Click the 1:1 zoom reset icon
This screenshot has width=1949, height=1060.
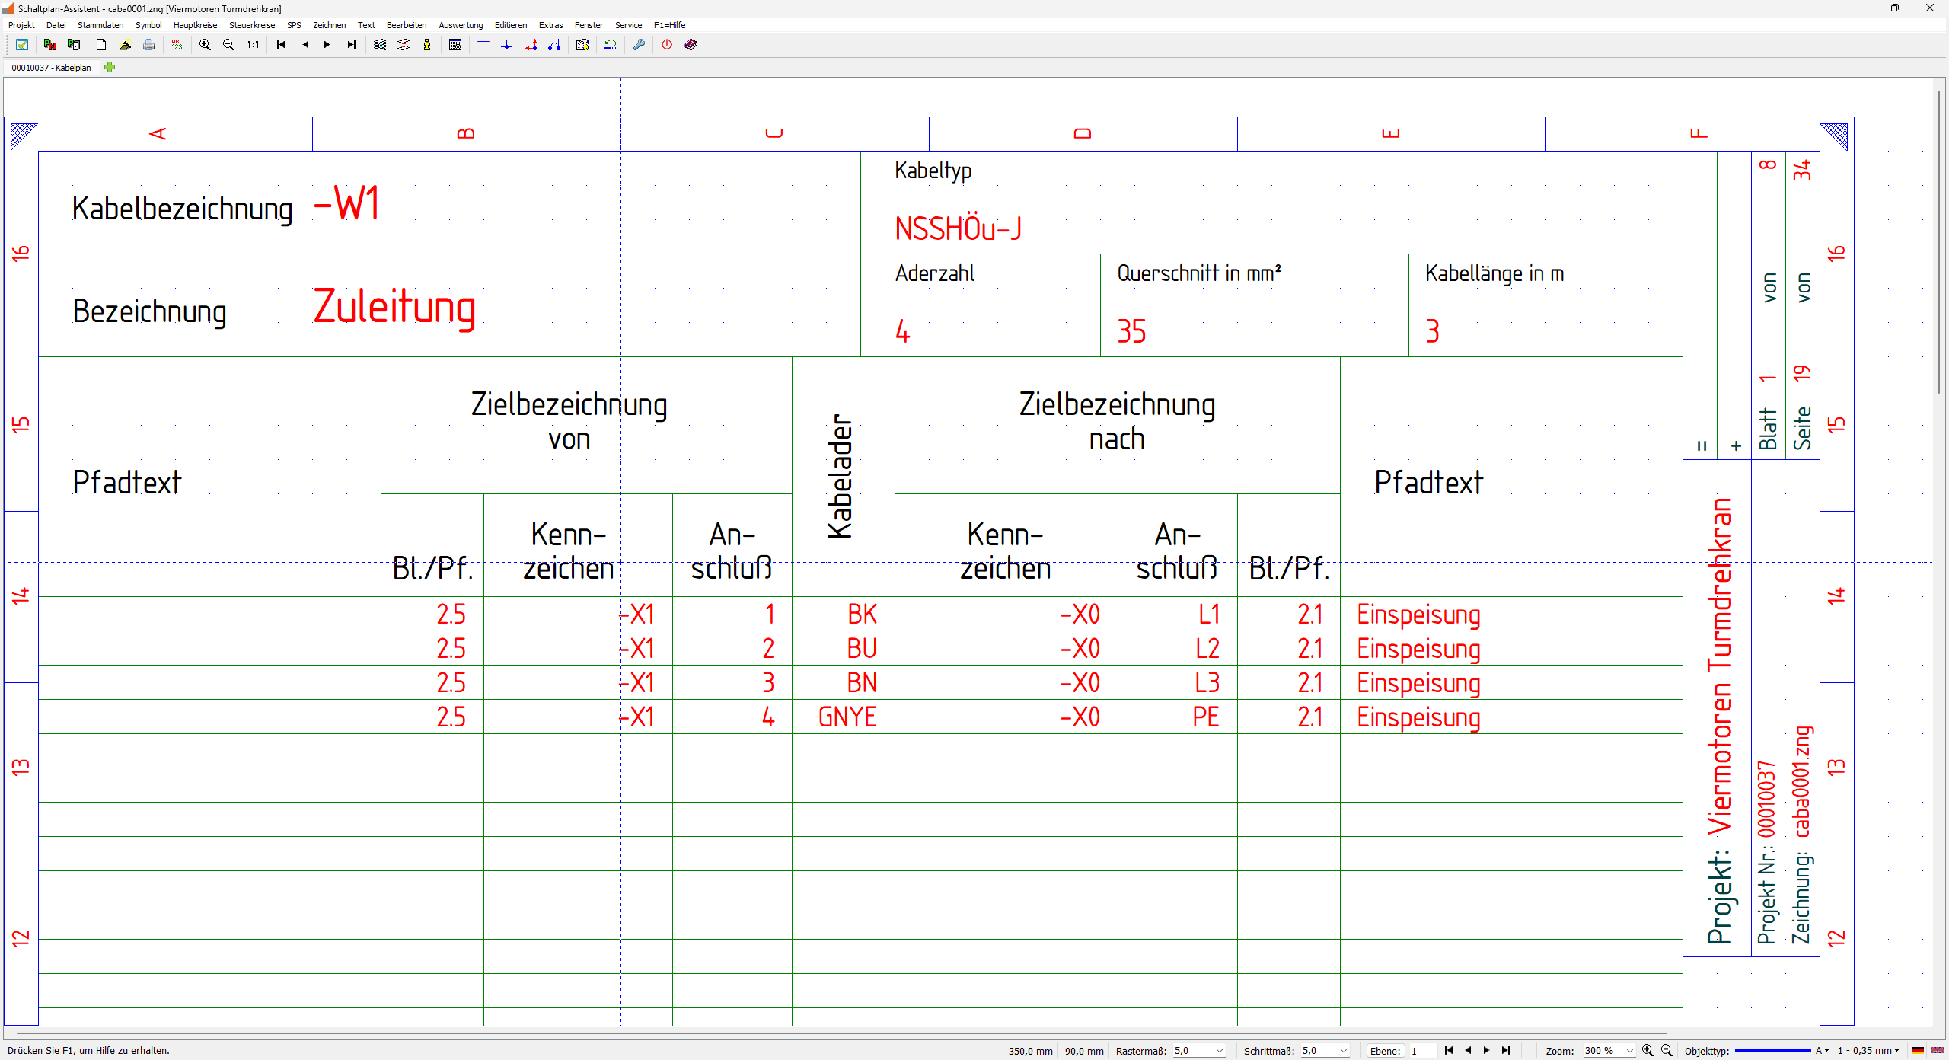[x=253, y=45]
